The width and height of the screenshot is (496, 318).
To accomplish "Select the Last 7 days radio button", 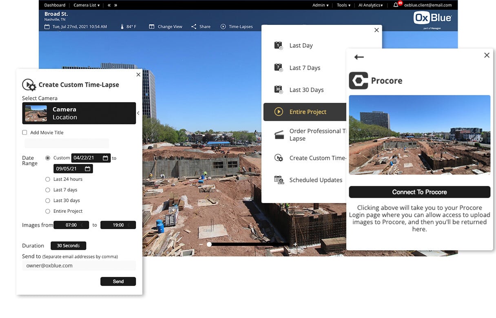I will point(48,190).
